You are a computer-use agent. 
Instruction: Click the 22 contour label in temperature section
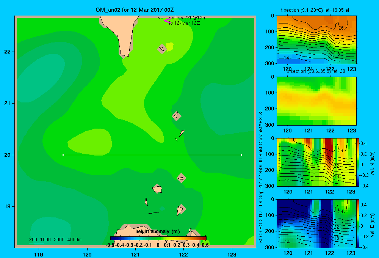click(337, 44)
